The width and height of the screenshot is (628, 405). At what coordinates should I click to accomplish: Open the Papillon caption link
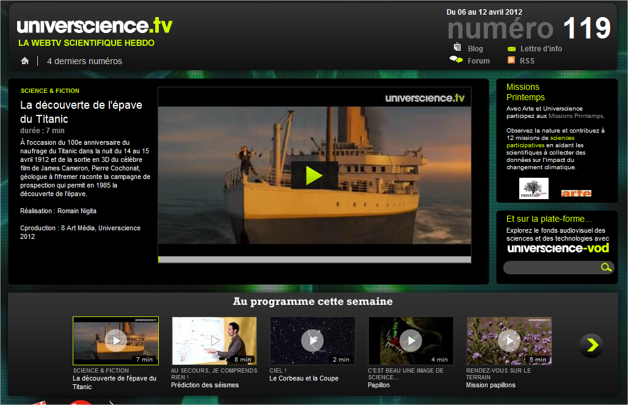(379, 385)
